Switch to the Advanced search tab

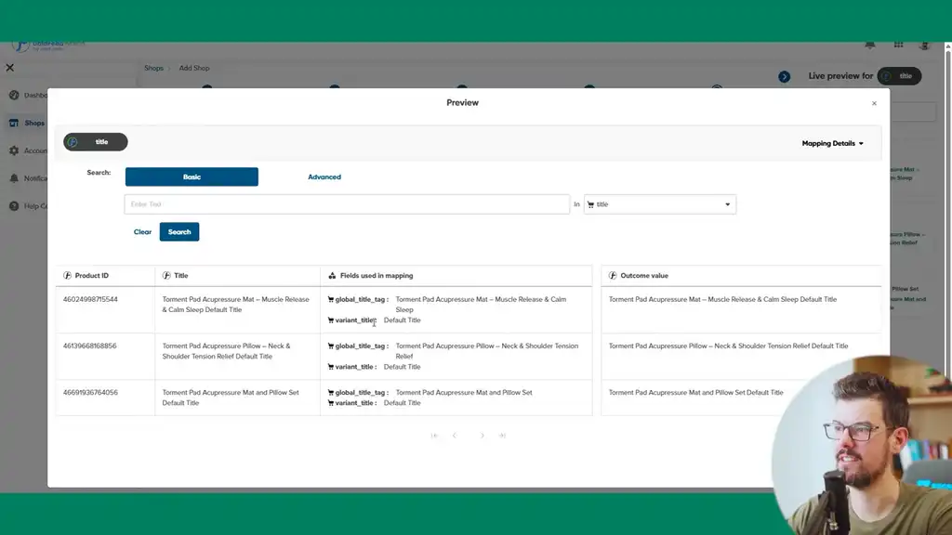click(x=324, y=176)
